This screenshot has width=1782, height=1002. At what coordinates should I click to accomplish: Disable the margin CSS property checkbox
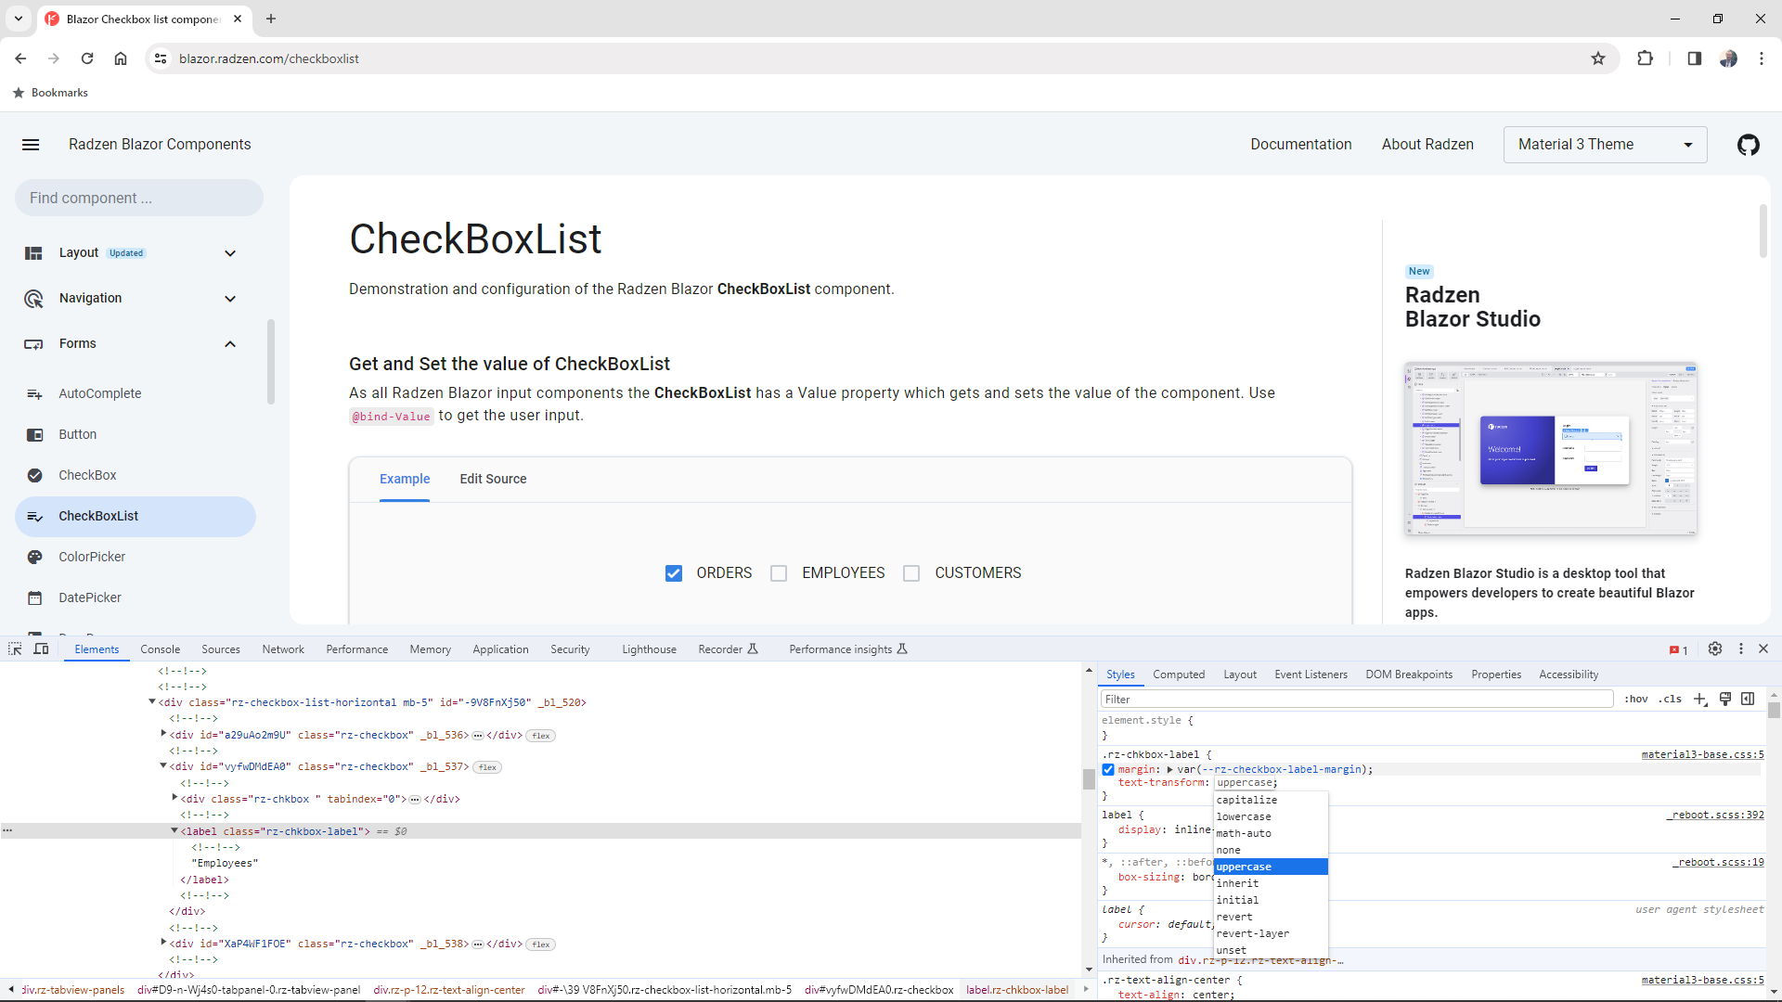pos(1108,769)
